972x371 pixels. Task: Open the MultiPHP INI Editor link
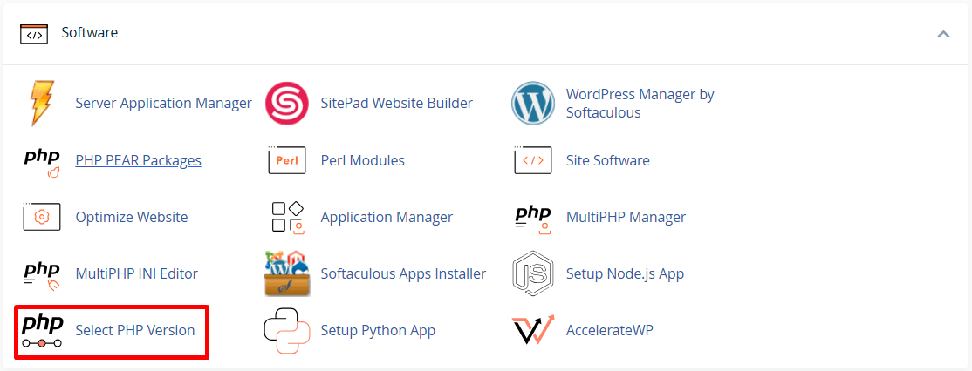[136, 273]
